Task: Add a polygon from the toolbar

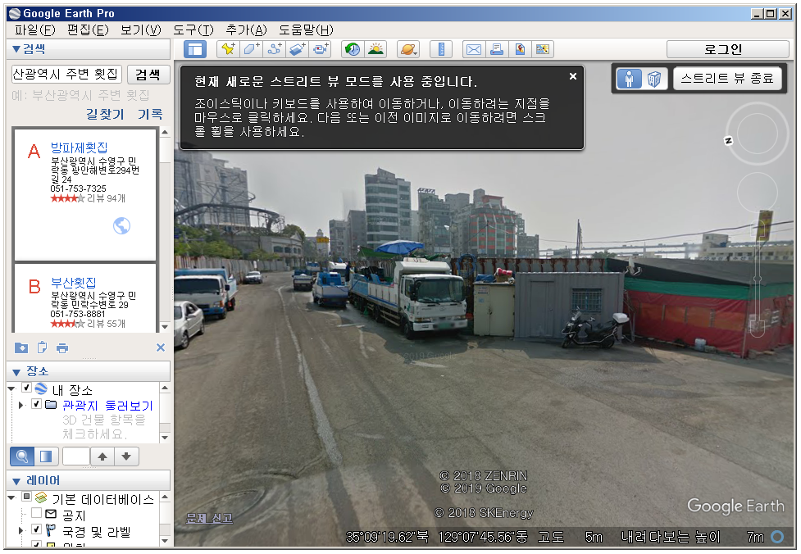Action: 252,49
